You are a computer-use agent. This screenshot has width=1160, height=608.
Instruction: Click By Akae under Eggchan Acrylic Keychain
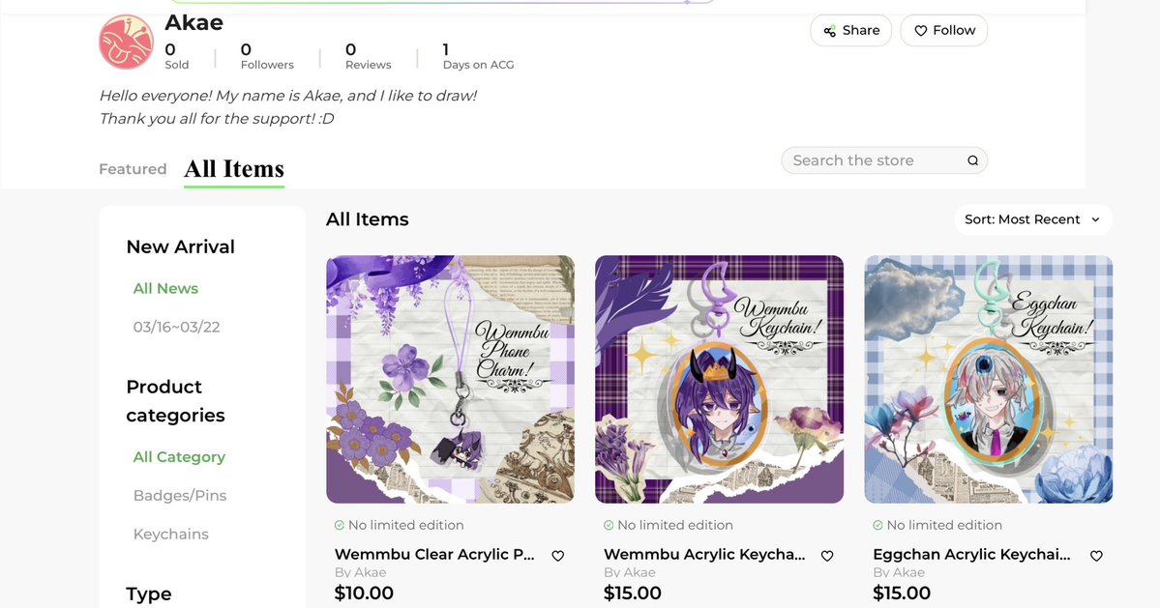coord(899,572)
